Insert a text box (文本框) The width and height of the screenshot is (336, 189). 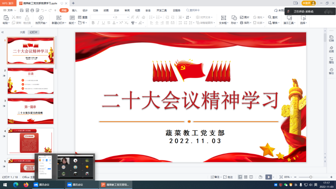pyautogui.click(x=223, y=20)
